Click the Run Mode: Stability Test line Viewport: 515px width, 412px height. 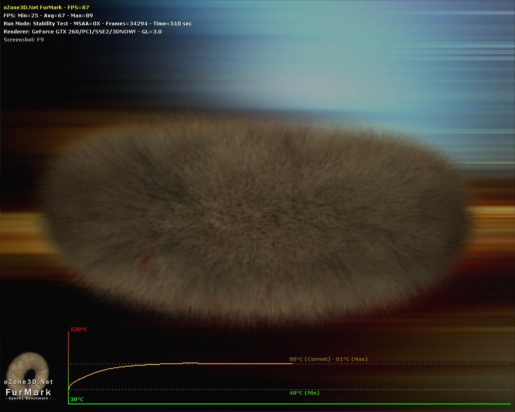pyautogui.click(x=97, y=23)
